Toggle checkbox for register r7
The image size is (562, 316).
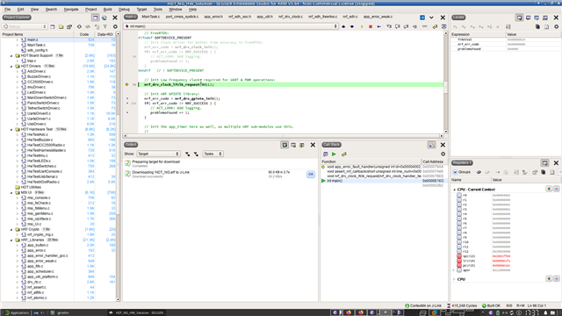click(x=459, y=228)
